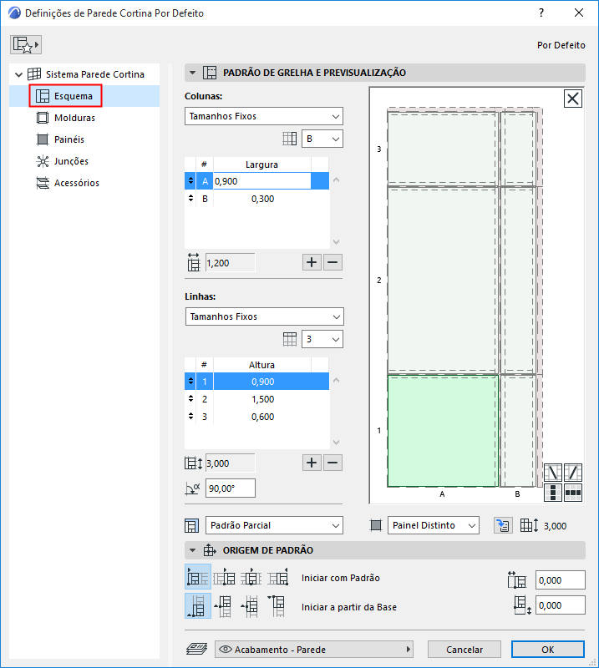Click the preview clear X button
This screenshot has height=668, width=599.
click(573, 99)
